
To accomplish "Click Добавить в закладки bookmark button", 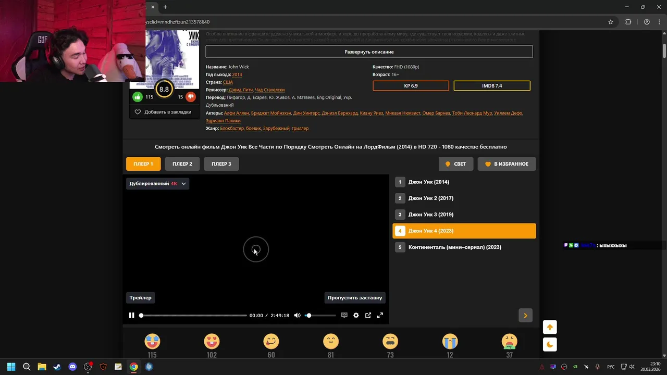I will (164, 112).
